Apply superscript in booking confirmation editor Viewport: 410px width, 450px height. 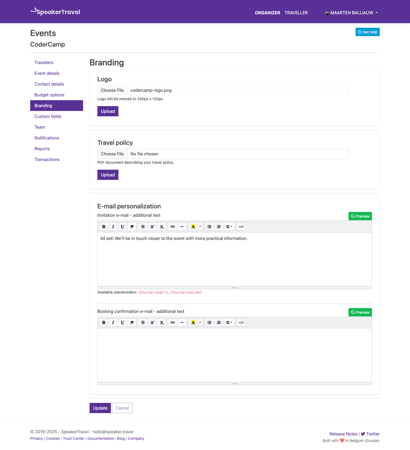tap(152, 323)
